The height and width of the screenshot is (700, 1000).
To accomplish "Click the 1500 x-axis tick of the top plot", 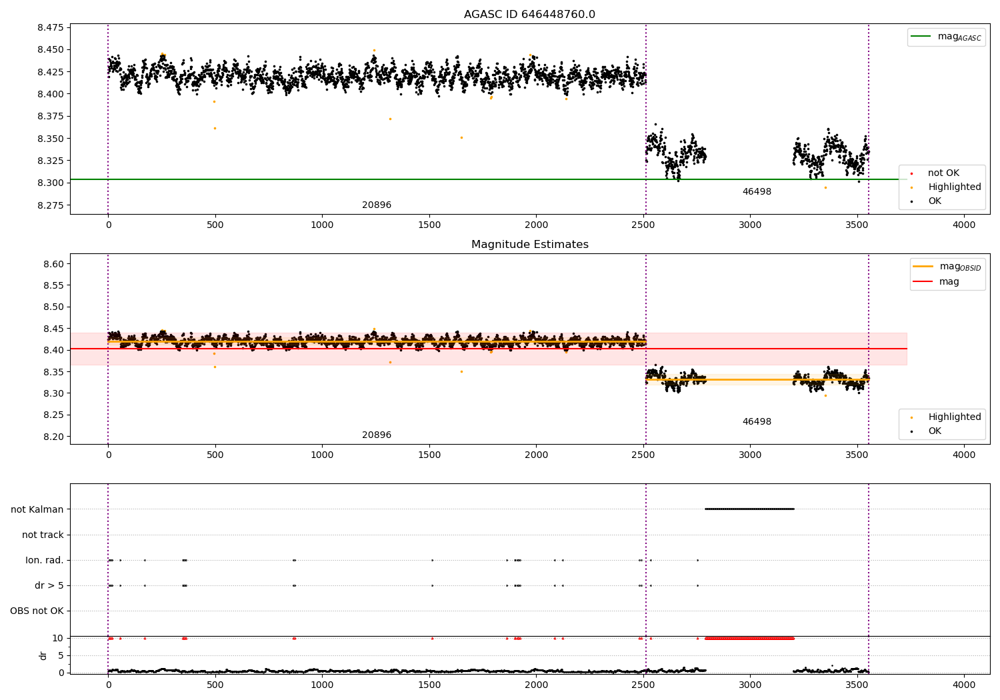I will click(429, 225).
